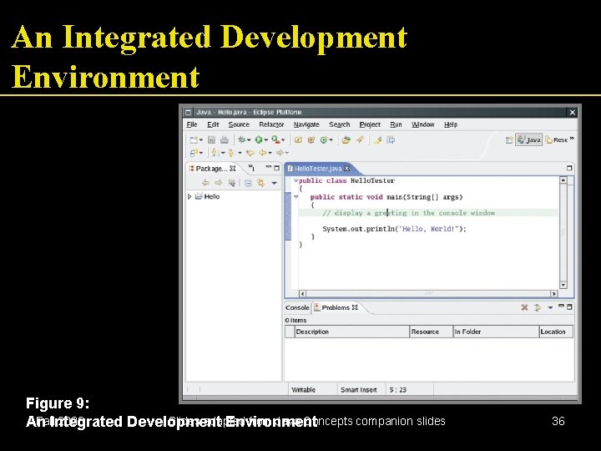This screenshot has width=601, height=451.
Task: Click the Previous Annotation arrow icon
Action: coord(231,153)
